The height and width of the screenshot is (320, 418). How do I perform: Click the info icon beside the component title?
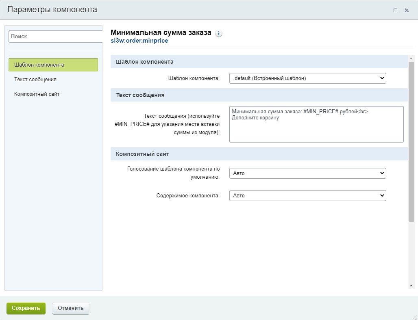(x=219, y=34)
